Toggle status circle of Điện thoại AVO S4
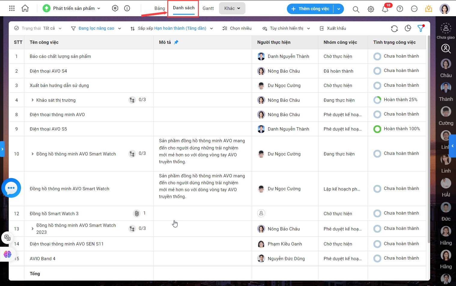456x286 pixels. point(377,71)
